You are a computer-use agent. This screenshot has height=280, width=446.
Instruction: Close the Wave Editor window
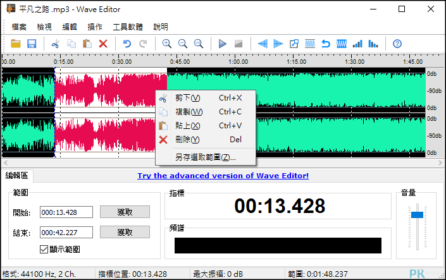pyautogui.click(x=431, y=9)
